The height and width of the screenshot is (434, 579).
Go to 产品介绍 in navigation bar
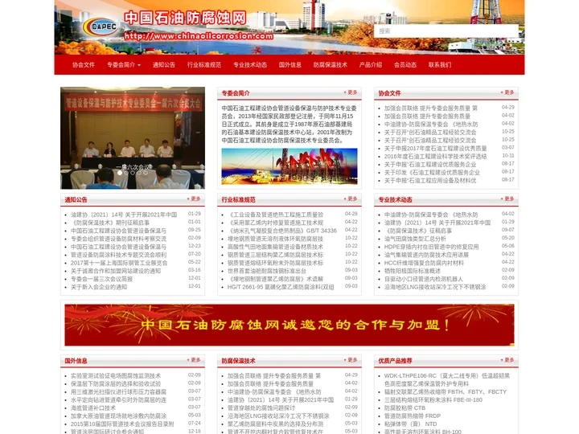(371, 65)
